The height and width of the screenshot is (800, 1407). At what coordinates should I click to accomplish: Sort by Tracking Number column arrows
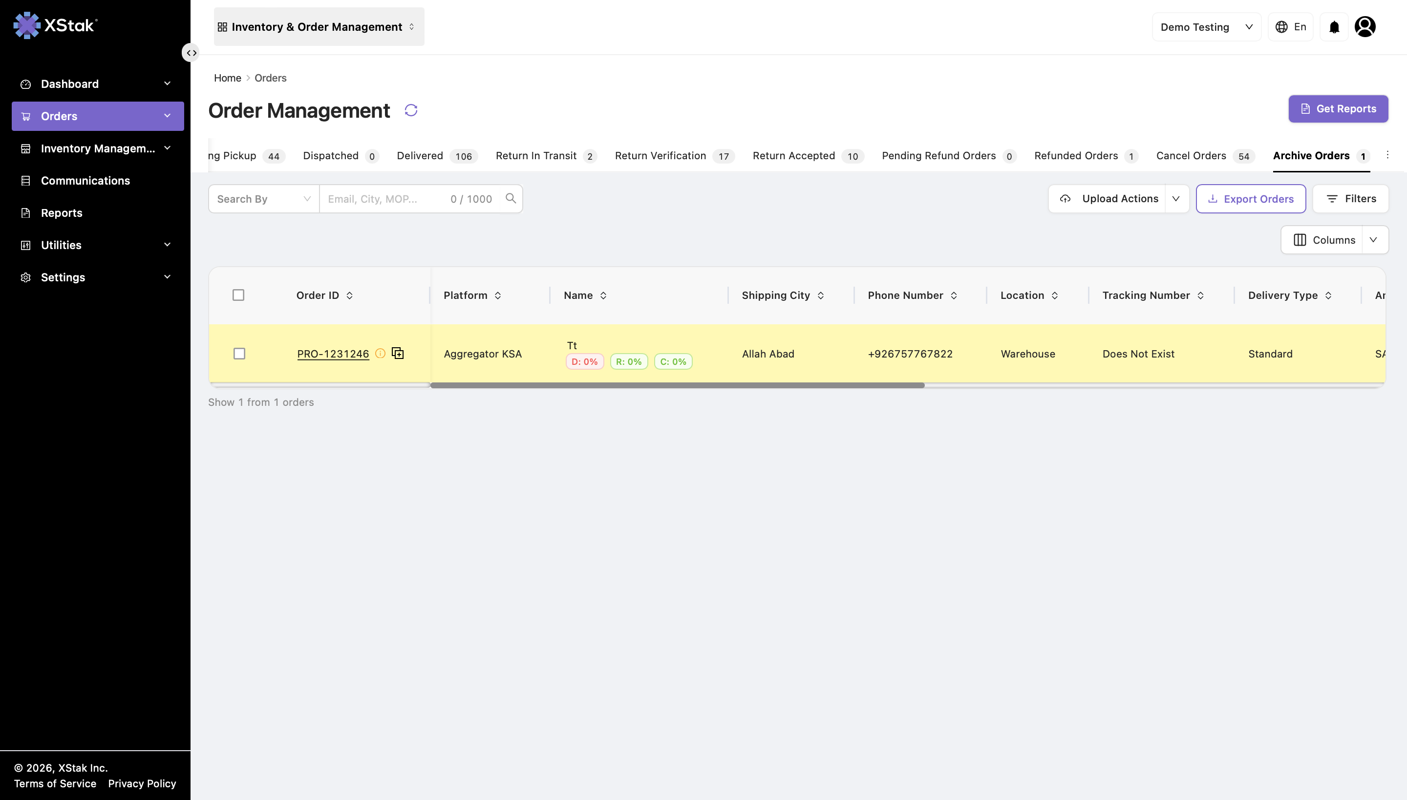(x=1200, y=295)
